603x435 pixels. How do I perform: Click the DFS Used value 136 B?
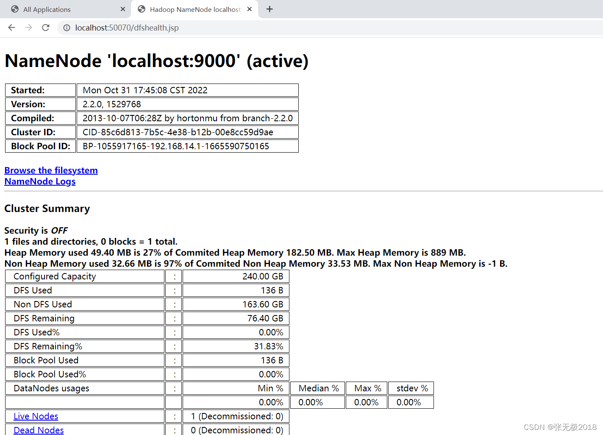point(236,290)
